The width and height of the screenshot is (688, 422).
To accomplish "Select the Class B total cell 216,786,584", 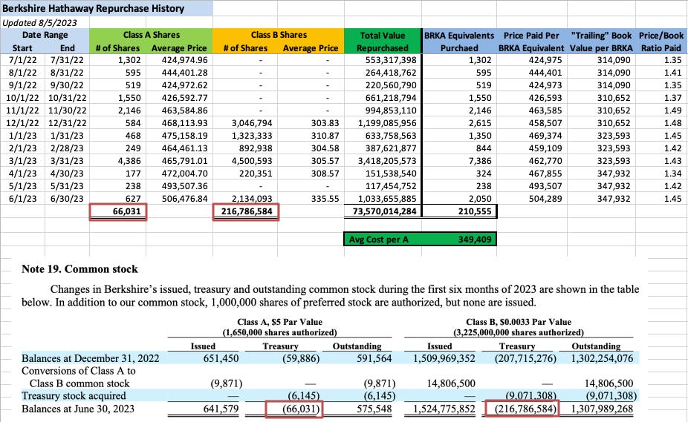I will (x=246, y=211).
